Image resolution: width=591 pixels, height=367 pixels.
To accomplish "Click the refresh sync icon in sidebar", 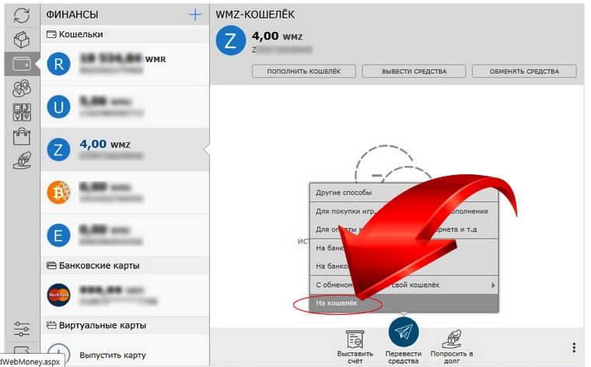I will [x=22, y=16].
